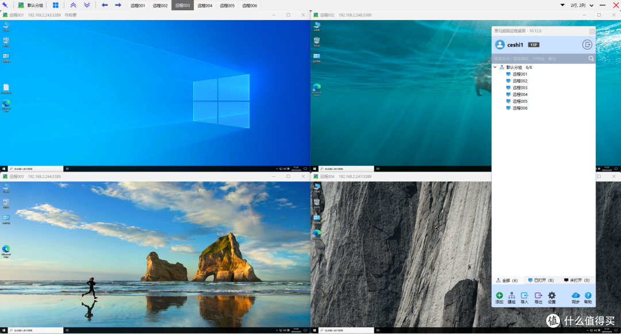Click Task View icon in 远程002 taskbar
Viewport: 621px width, 334px height.
click(378, 169)
